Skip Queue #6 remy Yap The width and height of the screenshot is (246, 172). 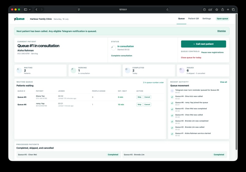pos(139,104)
